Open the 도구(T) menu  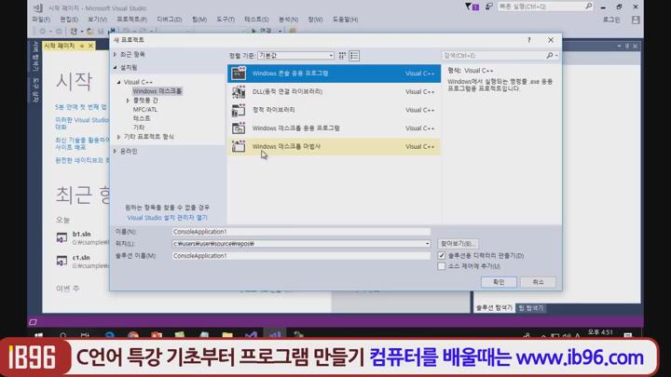226,20
